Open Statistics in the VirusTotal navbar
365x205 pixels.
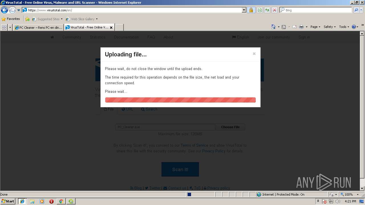tap(98, 37)
